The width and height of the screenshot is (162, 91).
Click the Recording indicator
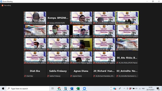coord(6,5)
